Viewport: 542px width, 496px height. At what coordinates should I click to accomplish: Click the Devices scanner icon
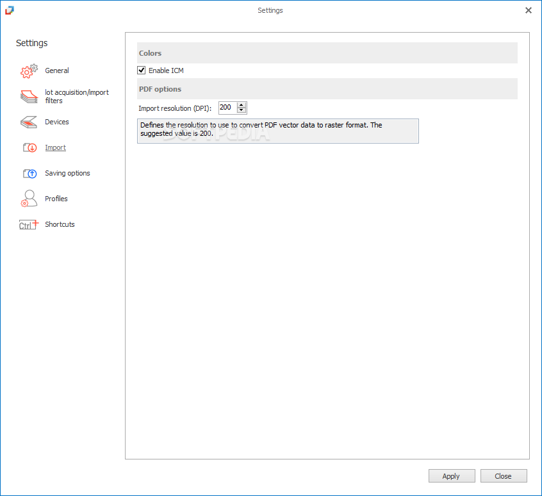pyautogui.click(x=29, y=122)
